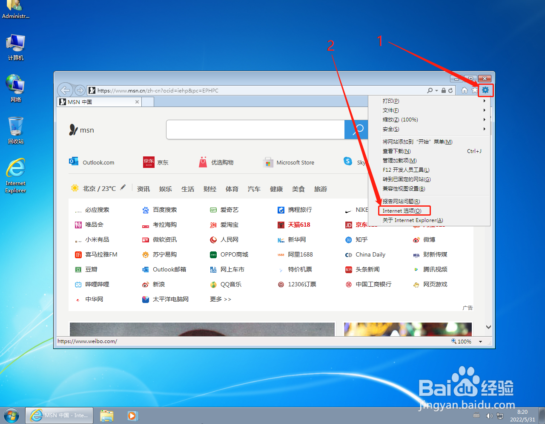Go to the Home page icon

pos(465,90)
